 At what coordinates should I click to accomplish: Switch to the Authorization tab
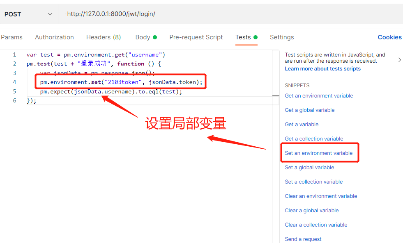[54, 37]
